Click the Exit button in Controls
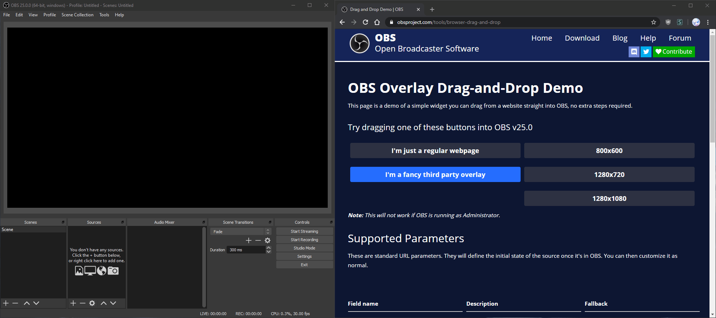The image size is (716, 318). [x=305, y=265]
